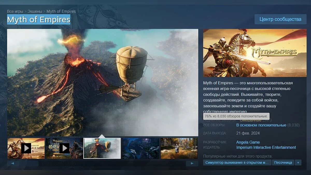Go to Все игры breadcrumb
This screenshot has width=311, height=175.
tap(15, 11)
